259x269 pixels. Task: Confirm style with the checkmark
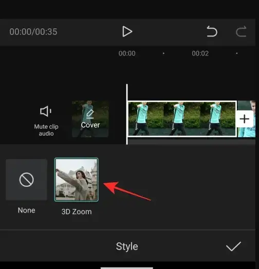[x=234, y=246]
